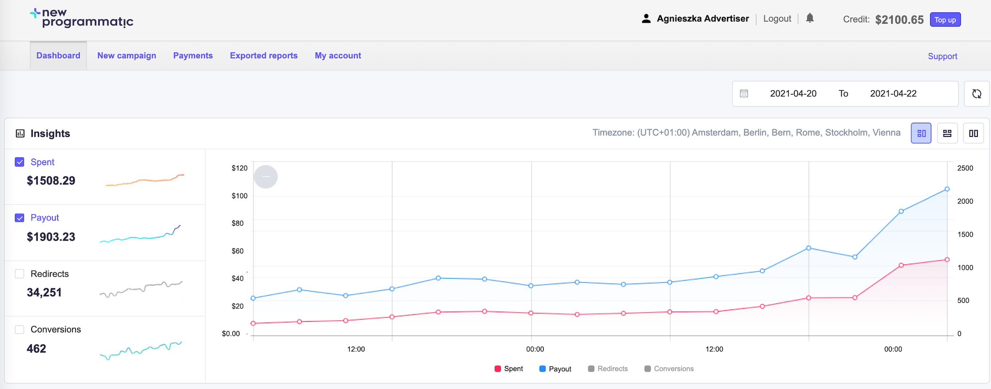The height and width of the screenshot is (389, 991).
Task: Click the $1903.23 payout value
Action: [51, 237]
